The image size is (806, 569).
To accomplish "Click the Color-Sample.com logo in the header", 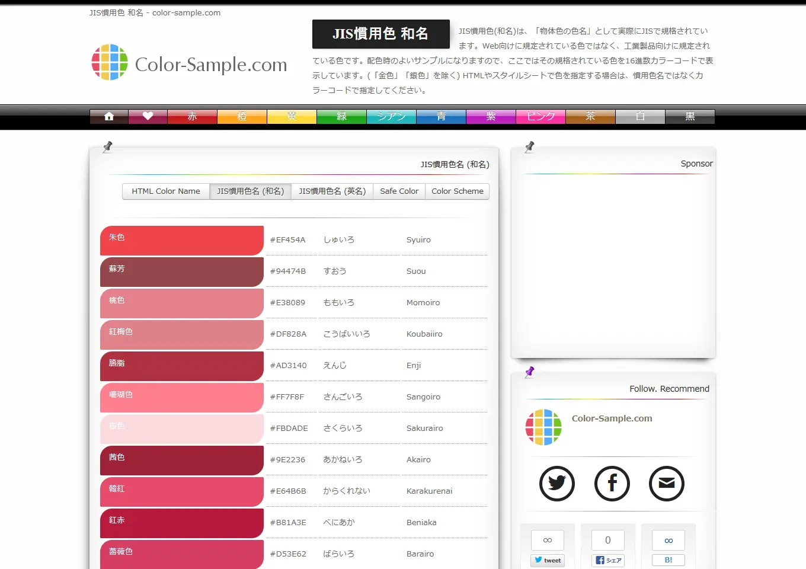I will pos(190,63).
